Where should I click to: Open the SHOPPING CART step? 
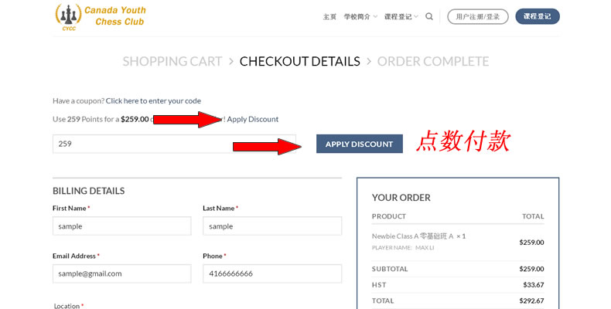tap(172, 62)
